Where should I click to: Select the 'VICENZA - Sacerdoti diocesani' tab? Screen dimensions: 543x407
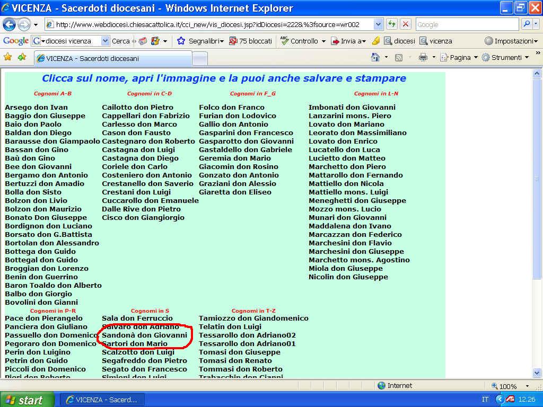[x=92, y=58]
